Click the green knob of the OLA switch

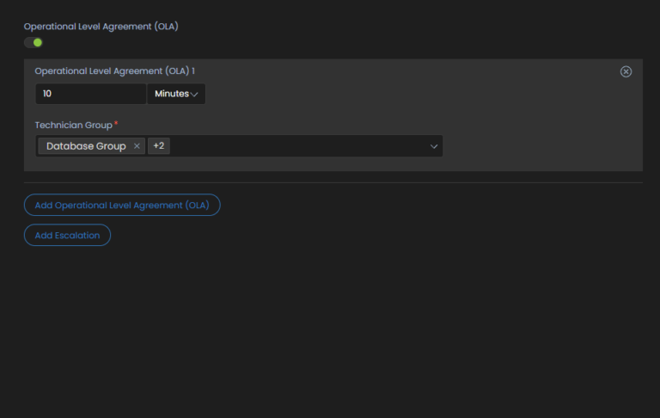[x=37, y=42]
